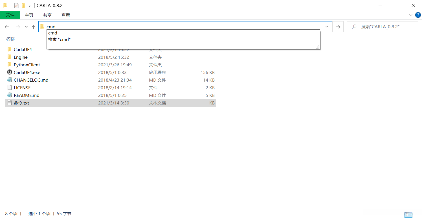Screen dimensions: 422x218
Task: Click the folder icon inside the address bar
Action: (x=42, y=27)
